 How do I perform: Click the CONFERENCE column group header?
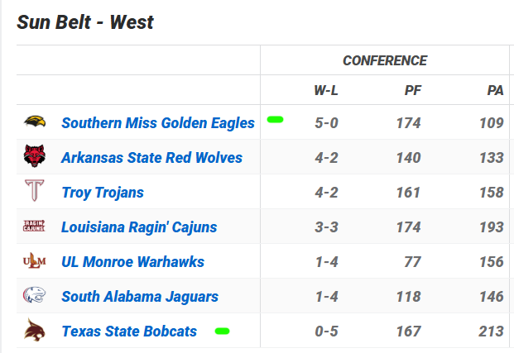(385, 60)
